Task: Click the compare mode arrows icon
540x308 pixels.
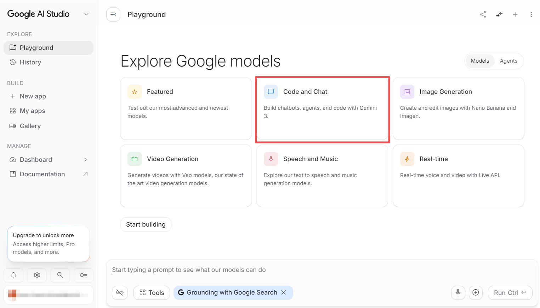Action: coord(499,15)
